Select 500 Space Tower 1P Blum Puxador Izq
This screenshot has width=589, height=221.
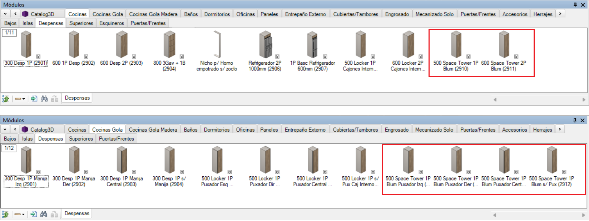pyautogui.click(x=408, y=160)
